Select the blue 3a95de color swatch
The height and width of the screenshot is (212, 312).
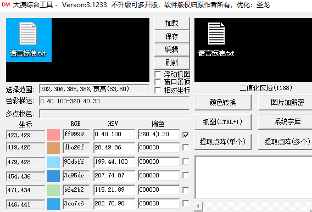pyautogui.click(x=53, y=176)
